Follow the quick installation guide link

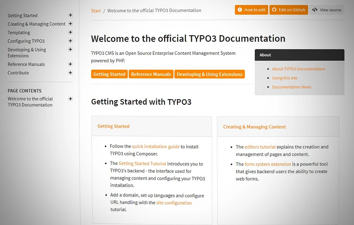(x=156, y=146)
